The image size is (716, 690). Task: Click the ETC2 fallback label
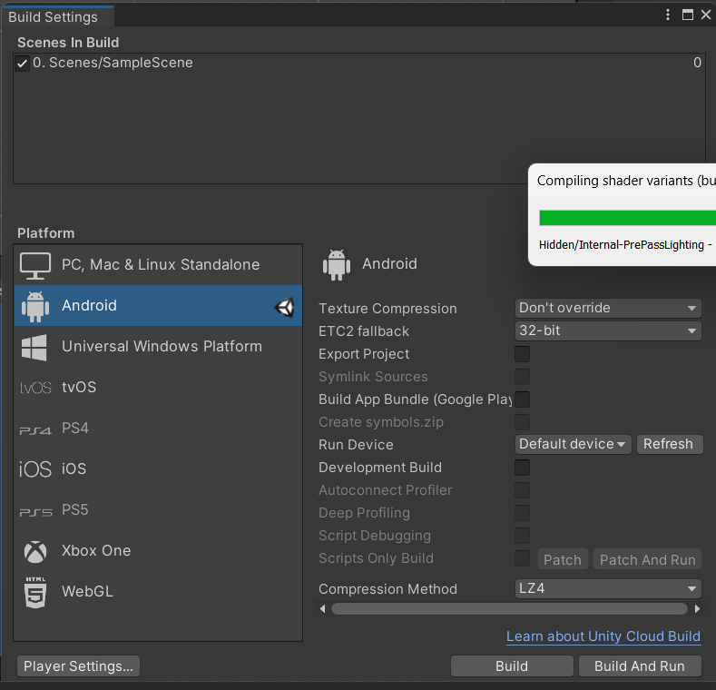(x=364, y=331)
